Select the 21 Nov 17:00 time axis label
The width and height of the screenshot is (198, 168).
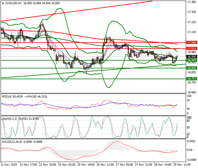click(29, 165)
